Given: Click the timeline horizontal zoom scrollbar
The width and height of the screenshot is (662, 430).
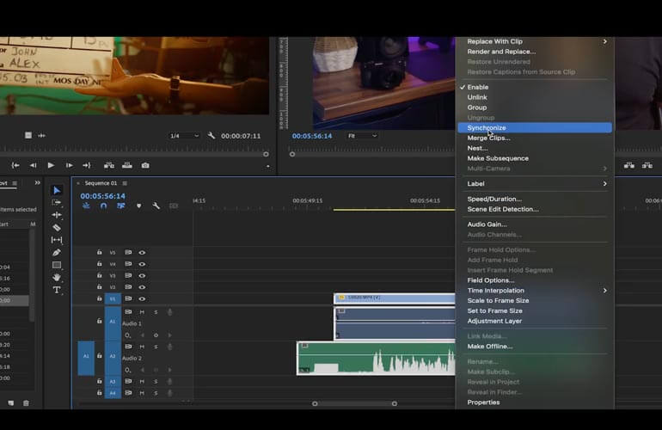Looking at the screenshot, I should pos(354,404).
